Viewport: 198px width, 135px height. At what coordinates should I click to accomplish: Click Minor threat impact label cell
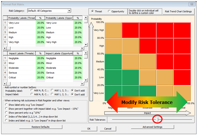[x=21, y=63]
